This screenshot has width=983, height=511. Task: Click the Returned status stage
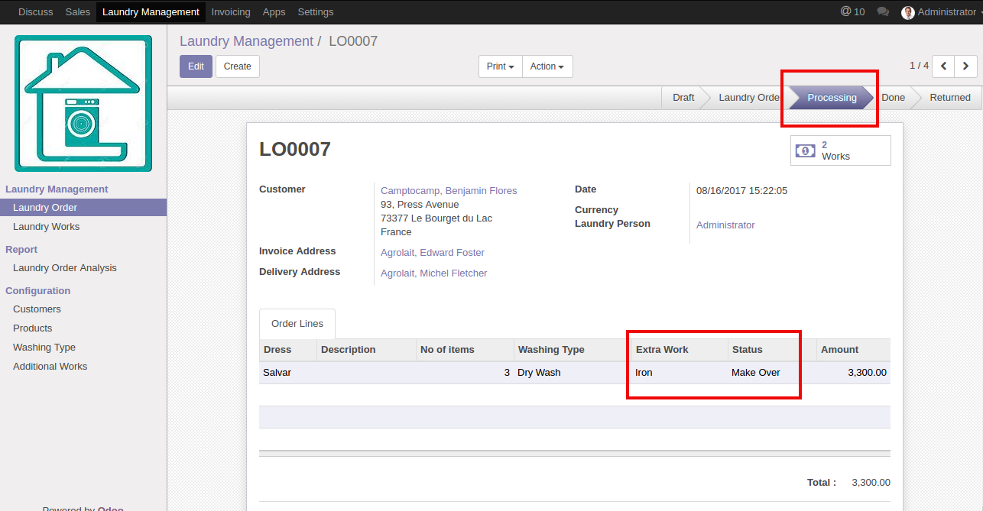(950, 98)
